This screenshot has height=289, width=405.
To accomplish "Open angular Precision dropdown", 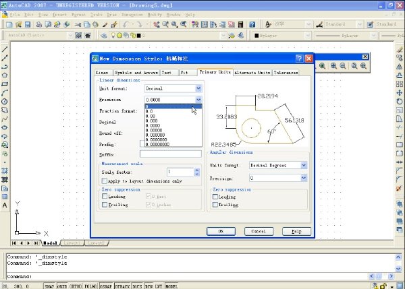I will coord(304,178).
